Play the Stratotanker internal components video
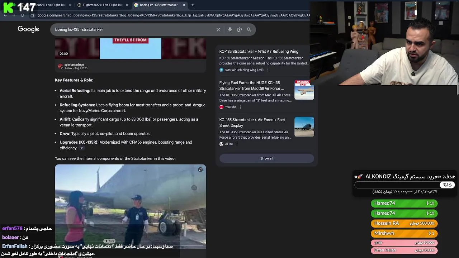This screenshot has height=258, width=459. (x=131, y=206)
